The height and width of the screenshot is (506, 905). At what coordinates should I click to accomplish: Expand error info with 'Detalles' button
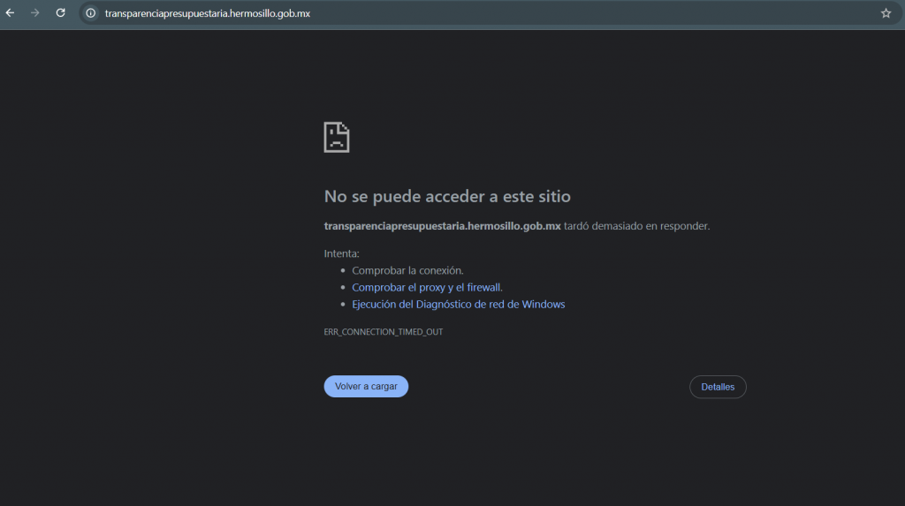718,387
